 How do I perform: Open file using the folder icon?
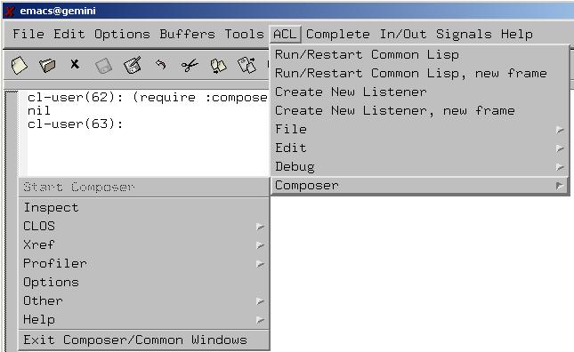[47, 66]
